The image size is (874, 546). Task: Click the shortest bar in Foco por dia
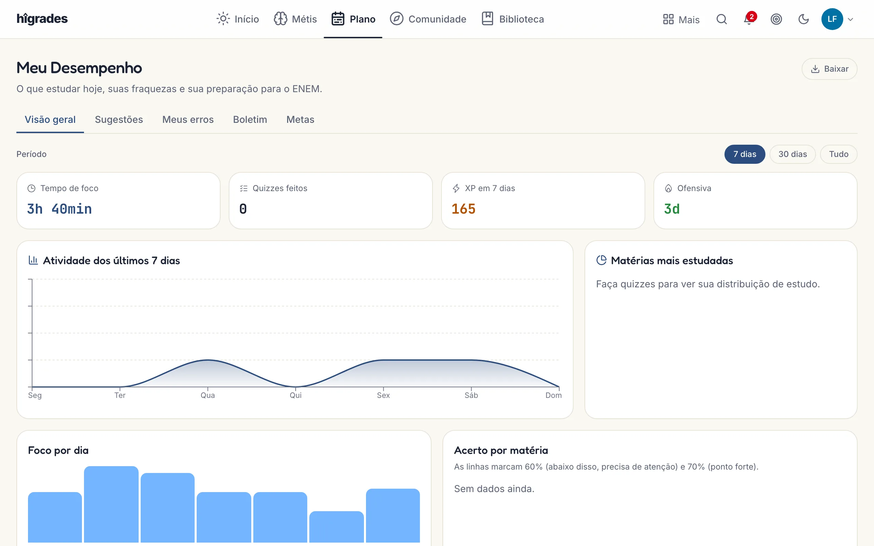click(x=337, y=527)
